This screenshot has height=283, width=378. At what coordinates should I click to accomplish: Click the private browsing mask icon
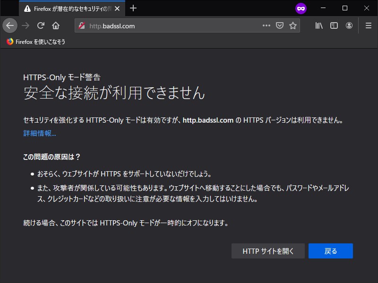coord(301,8)
